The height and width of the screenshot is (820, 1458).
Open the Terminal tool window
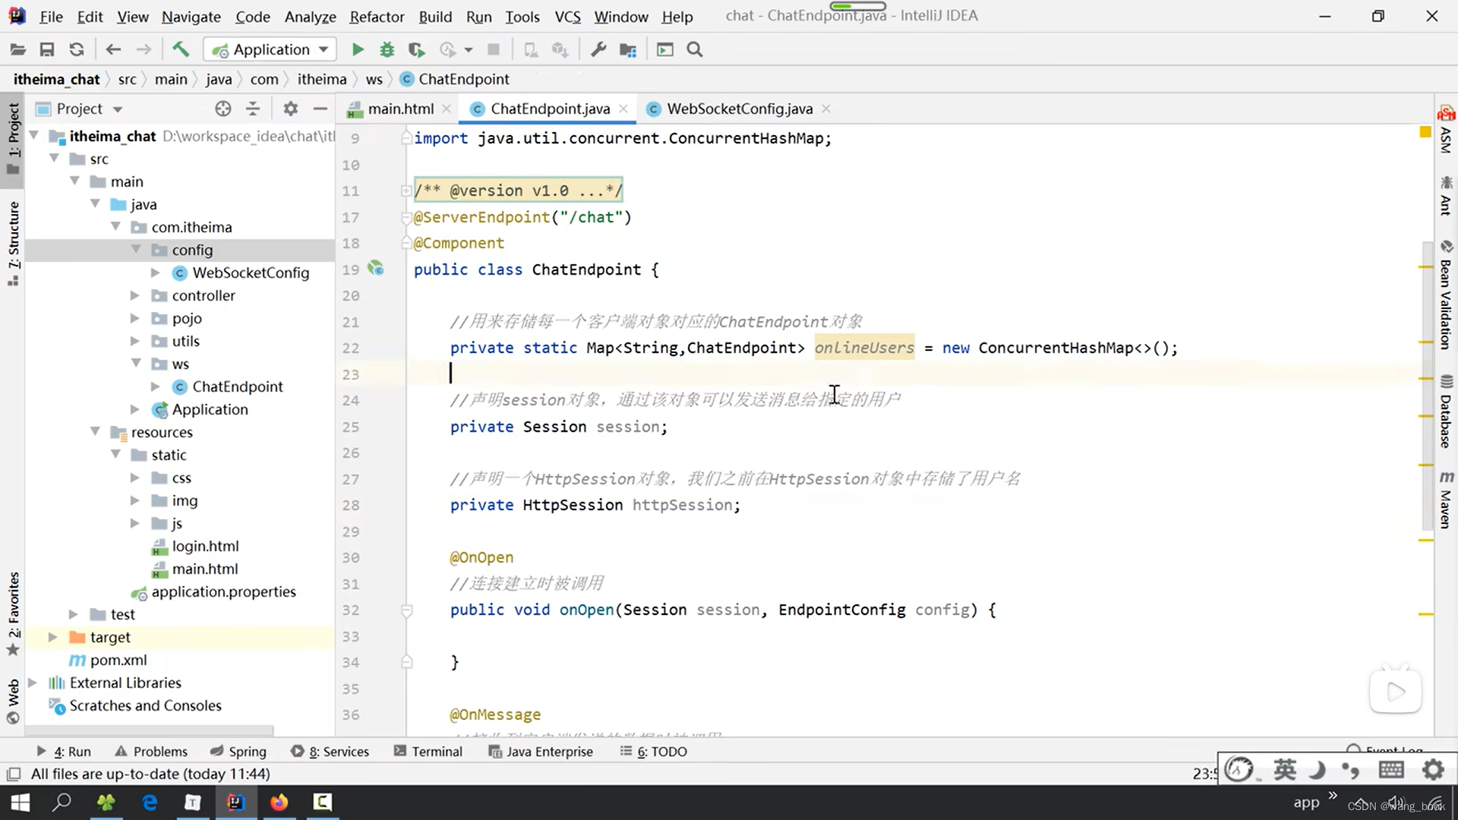coord(428,752)
